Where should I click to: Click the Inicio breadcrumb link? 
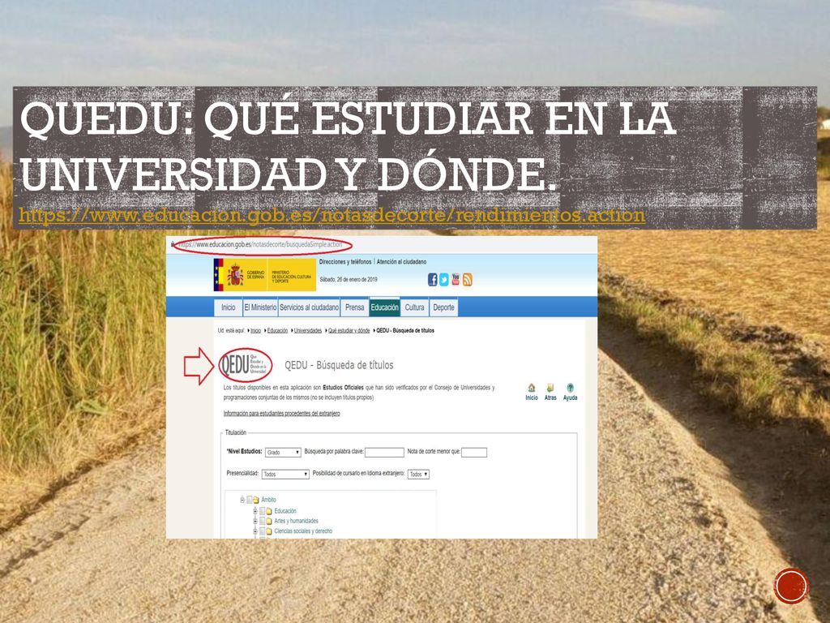tap(255, 331)
